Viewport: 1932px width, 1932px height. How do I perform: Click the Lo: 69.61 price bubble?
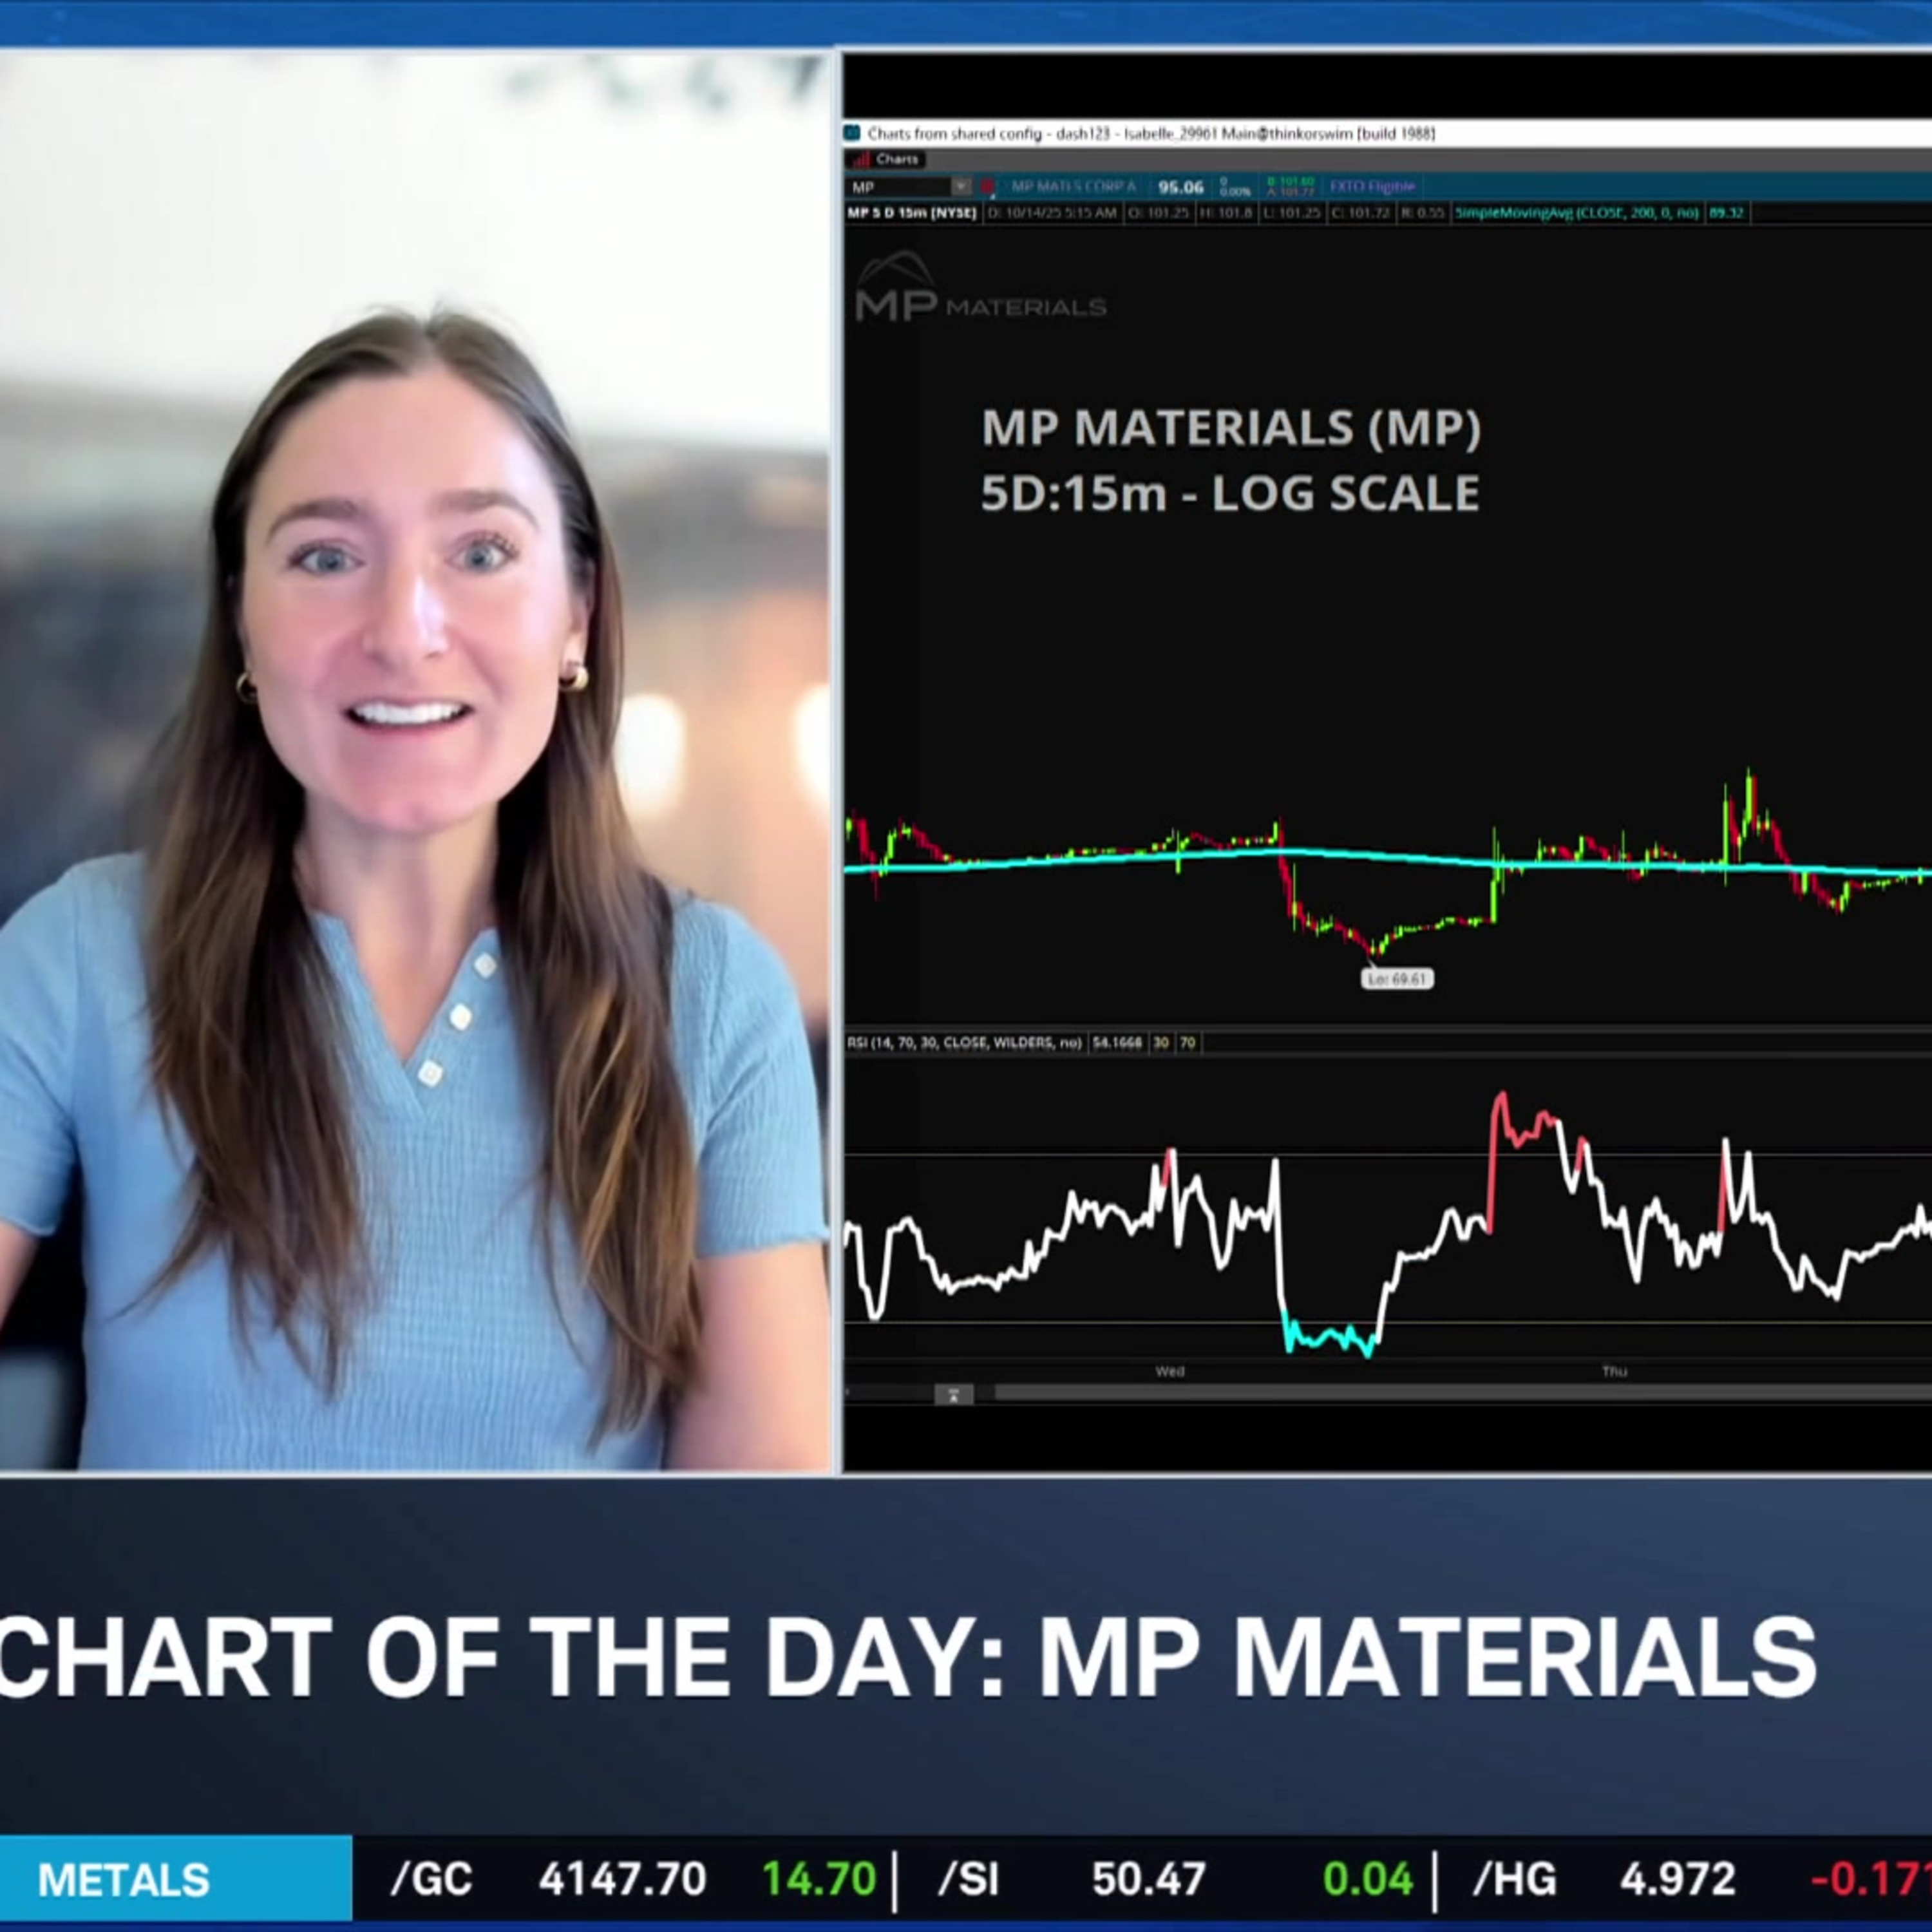(1397, 978)
